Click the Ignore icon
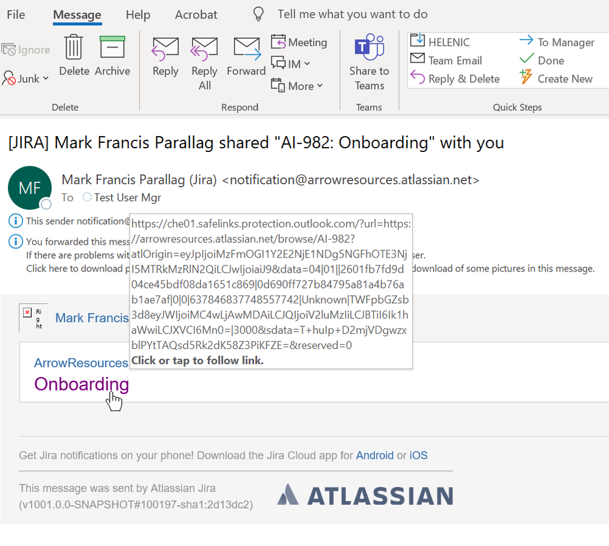The height and width of the screenshot is (546, 609). tap(9, 50)
